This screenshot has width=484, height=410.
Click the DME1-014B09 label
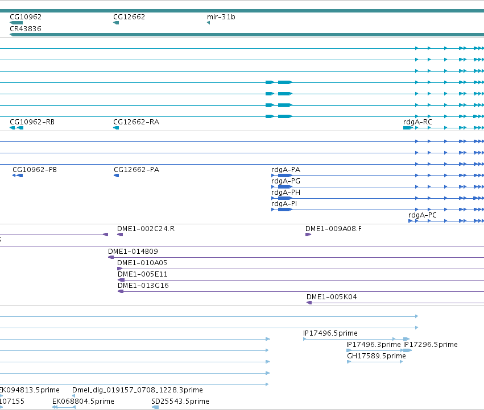[133, 252]
